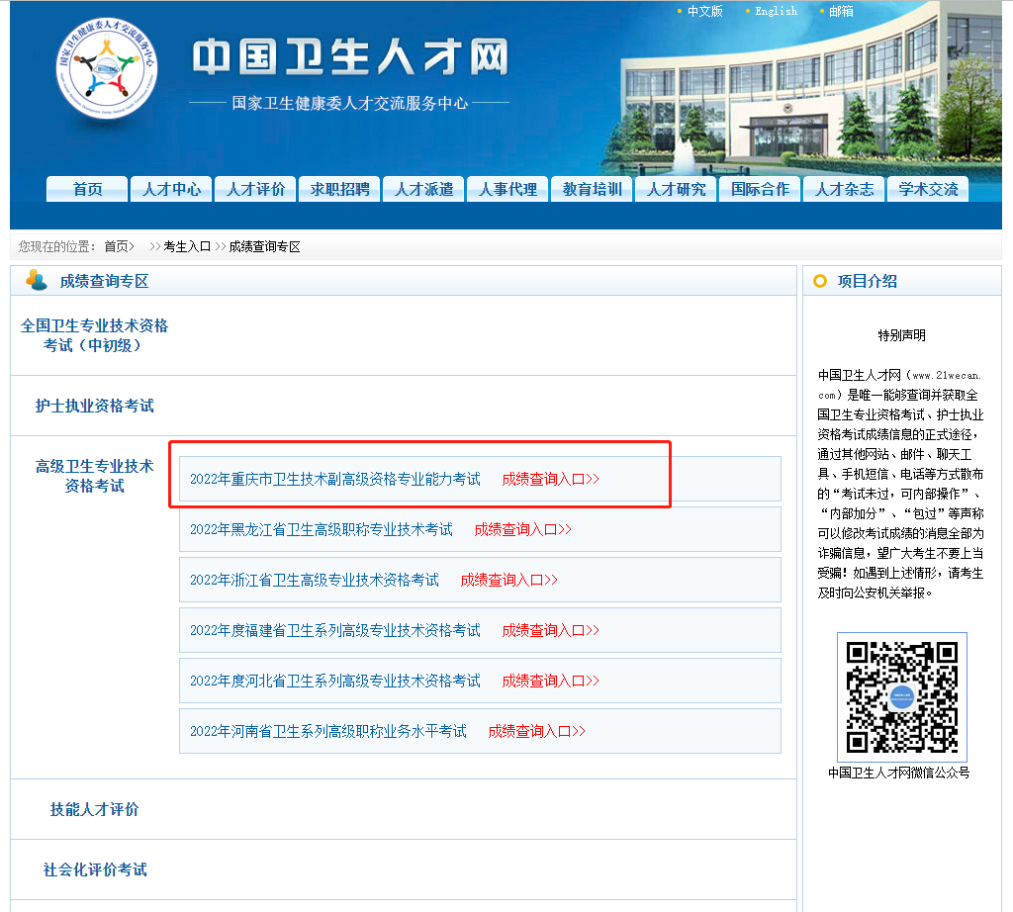Click the 中国卫生人才网 circular logo
Image resolution: width=1013 pixels, height=912 pixels.
pyautogui.click(x=107, y=68)
